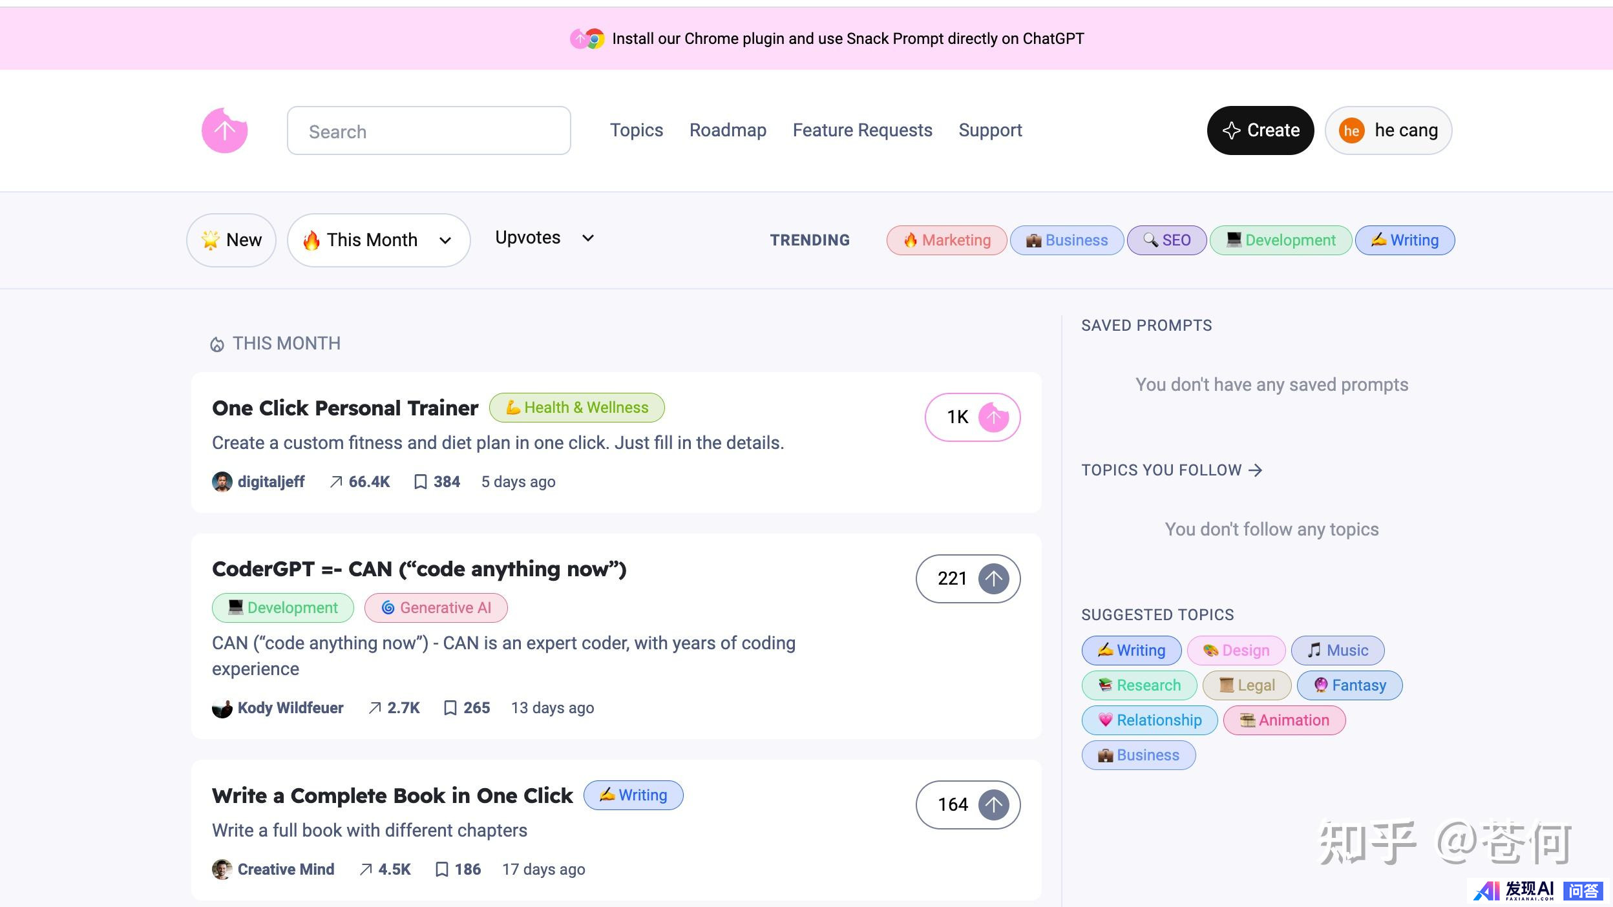Click digitaljeff avatar image
The height and width of the screenshot is (907, 1613).
pos(222,482)
